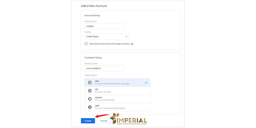
Task: Click the help icon beside share data
Action: pyautogui.click(x=132, y=44)
